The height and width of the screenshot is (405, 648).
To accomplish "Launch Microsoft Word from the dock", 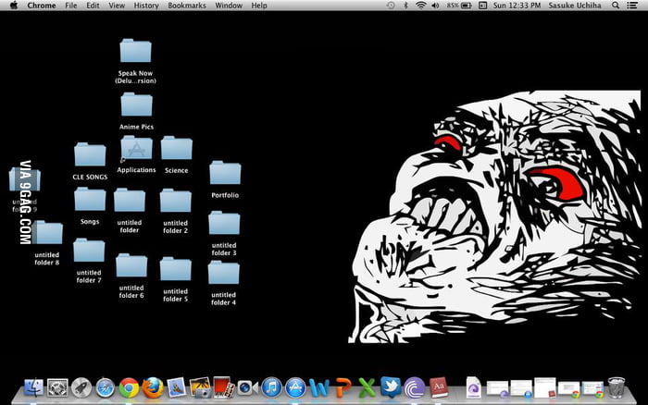I will [x=319, y=388].
